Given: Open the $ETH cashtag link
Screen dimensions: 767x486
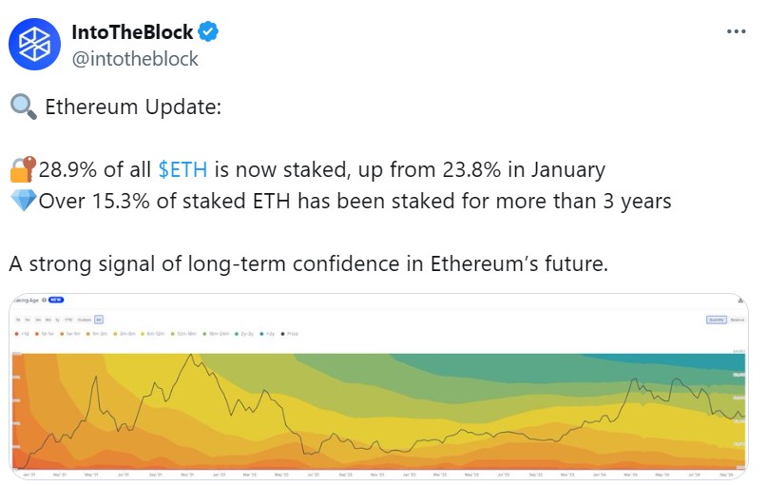Looking at the screenshot, I should pyautogui.click(x=182, y=170).
